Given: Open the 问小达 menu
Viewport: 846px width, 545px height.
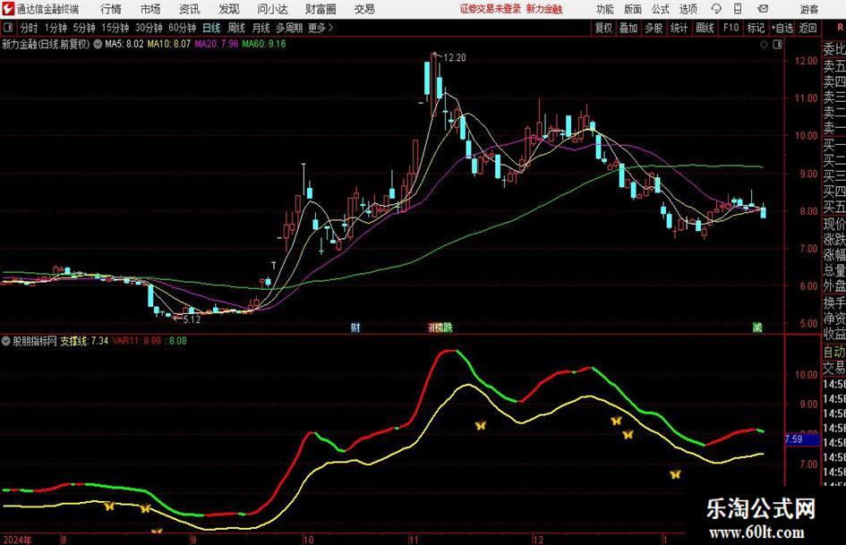Looking at the screenshot, I should tap(272, 9).
